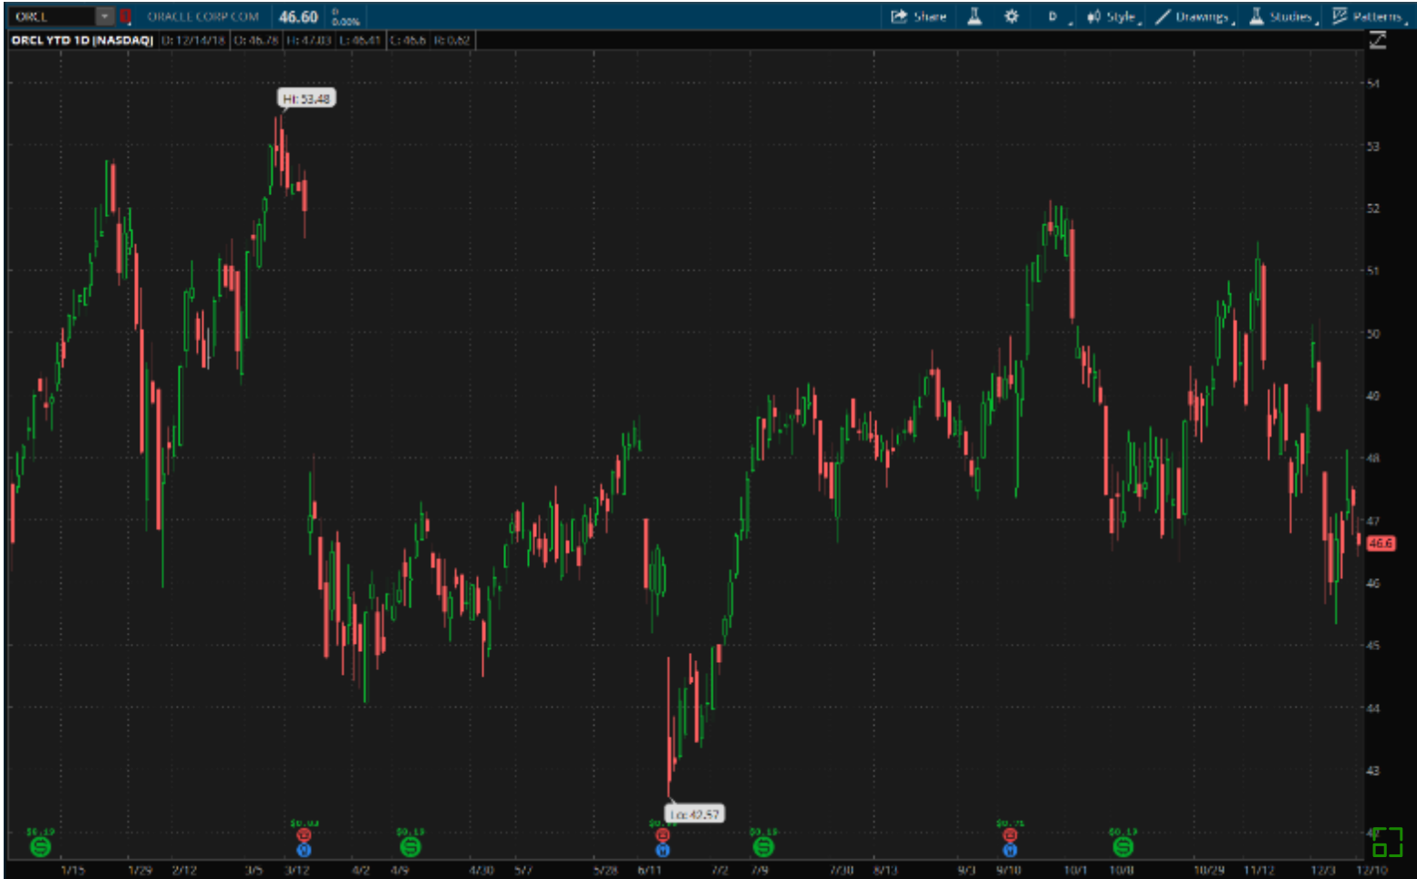Image resolution: width=1417 pixels, height=879 pixels.
Task: Click the blue conference call marker near 3/12
Action: [305, 850]
